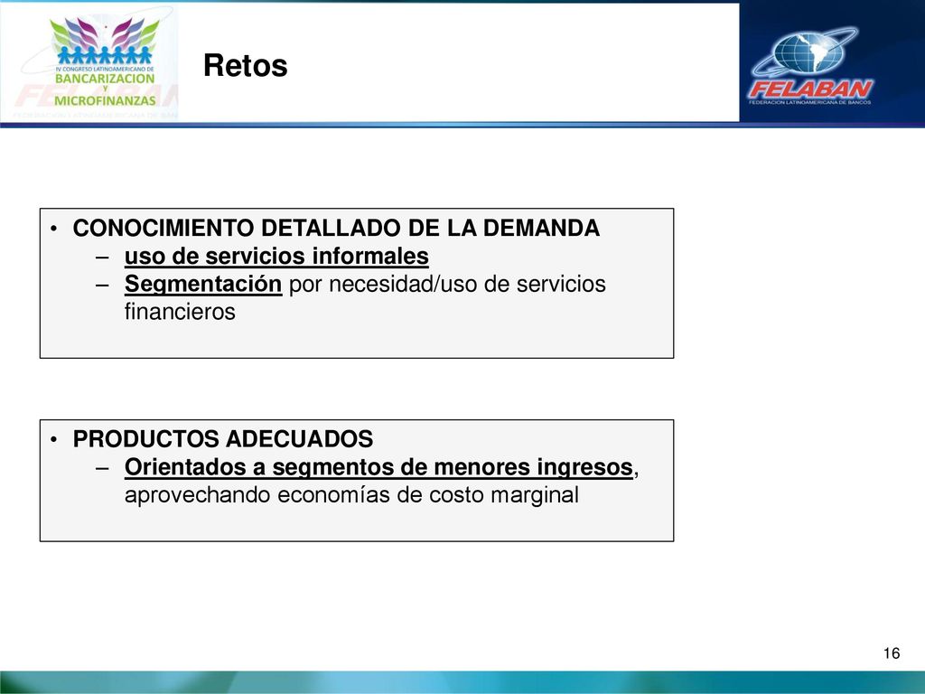Click the heading 'PRODUCTOS ADECUADOS'

point(223,439)
